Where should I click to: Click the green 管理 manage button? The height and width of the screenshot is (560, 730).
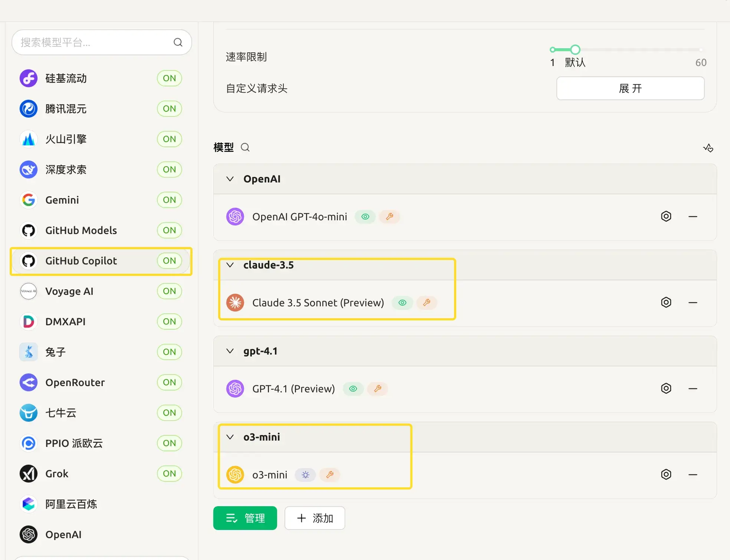pos(245,518)
